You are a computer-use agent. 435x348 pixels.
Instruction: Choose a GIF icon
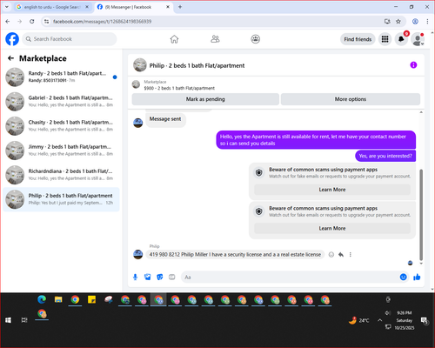172,278
